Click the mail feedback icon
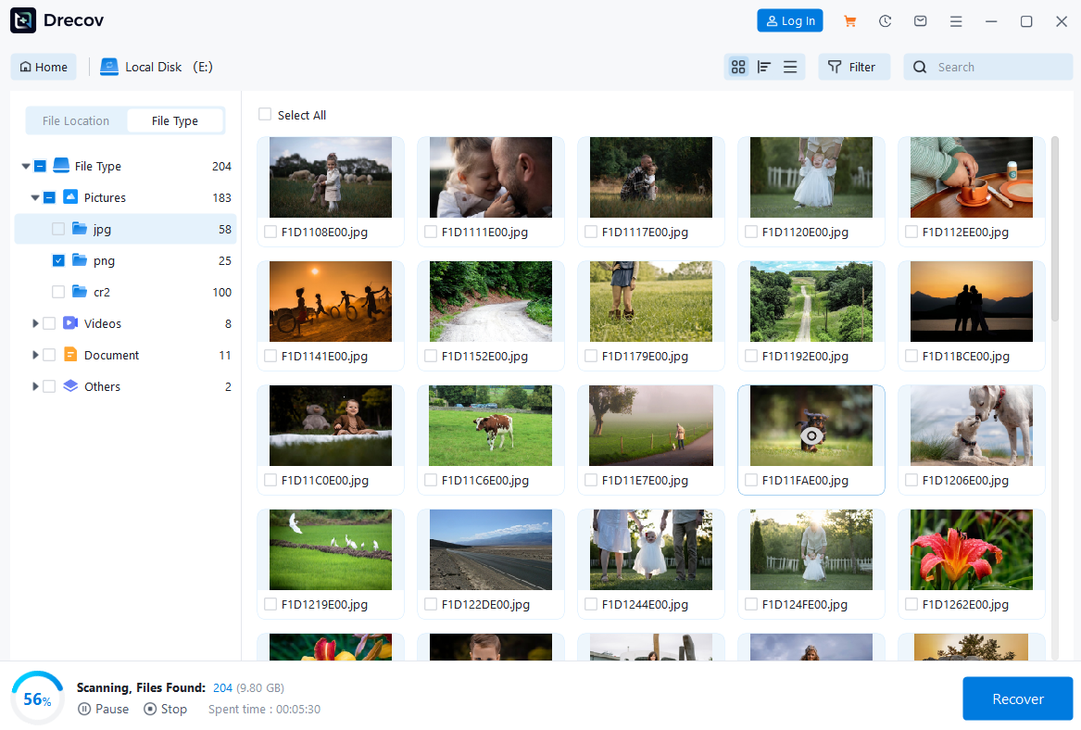 pos(921,21)
